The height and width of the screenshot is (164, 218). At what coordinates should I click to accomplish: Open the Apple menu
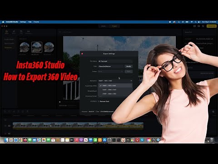3,22
